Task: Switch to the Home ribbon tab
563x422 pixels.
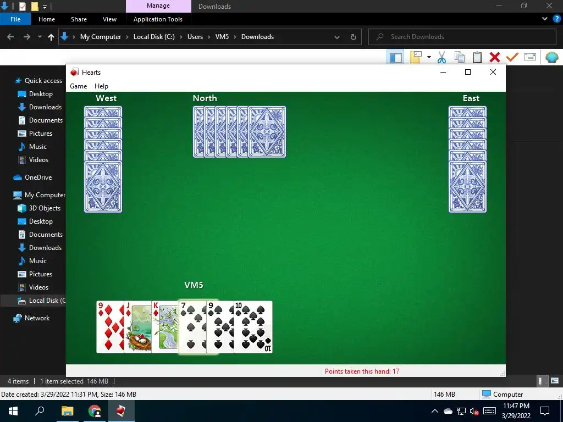Action: tap(47, 19)
